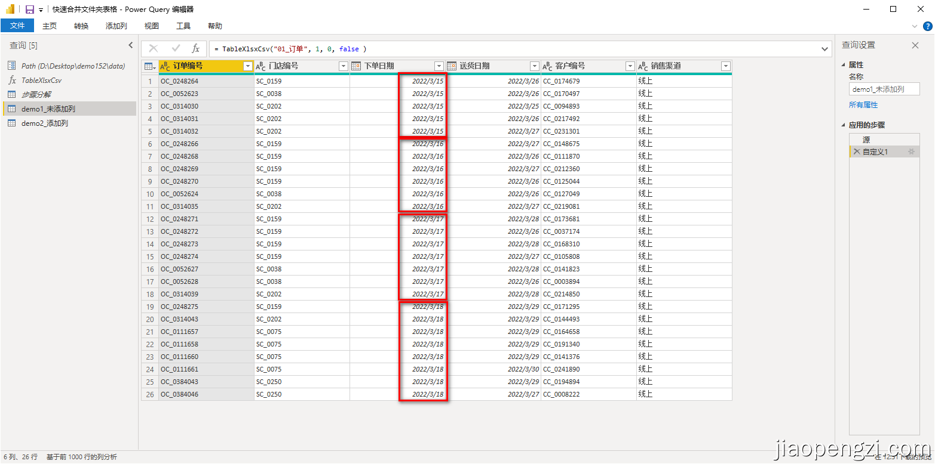Select the TableXlsxCsv function query
The image size is (935, 464).
[69, 80]
